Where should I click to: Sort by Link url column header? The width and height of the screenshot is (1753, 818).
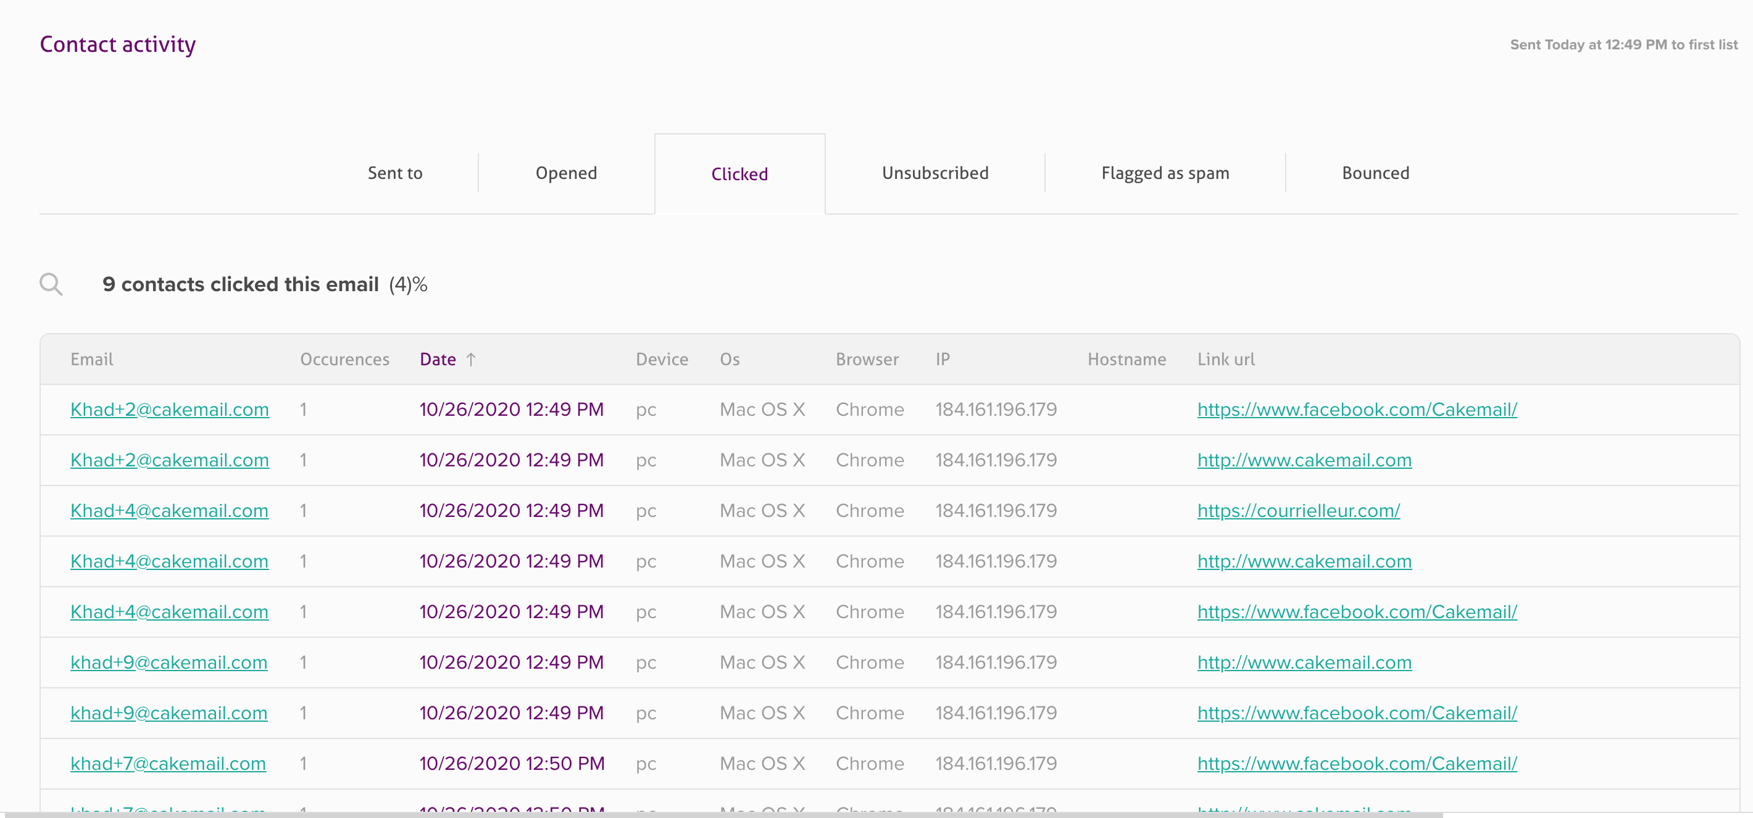1226,359
